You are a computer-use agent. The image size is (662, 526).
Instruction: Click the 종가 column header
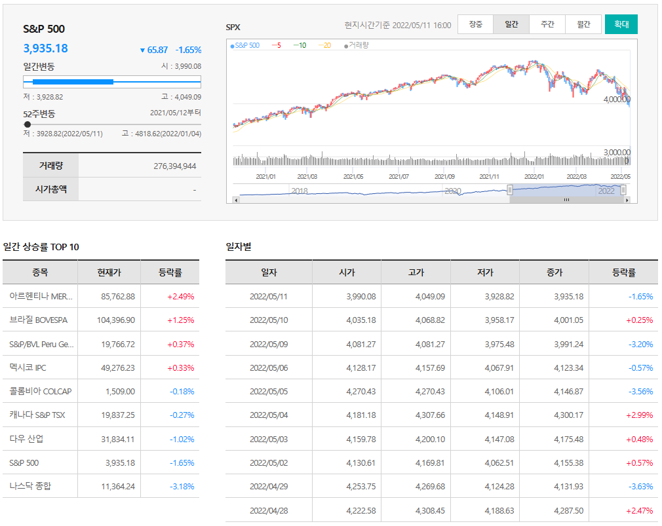pyautogui.click(x=555, y=272)
